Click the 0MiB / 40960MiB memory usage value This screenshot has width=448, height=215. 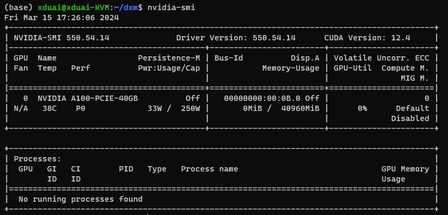point(281,108)
